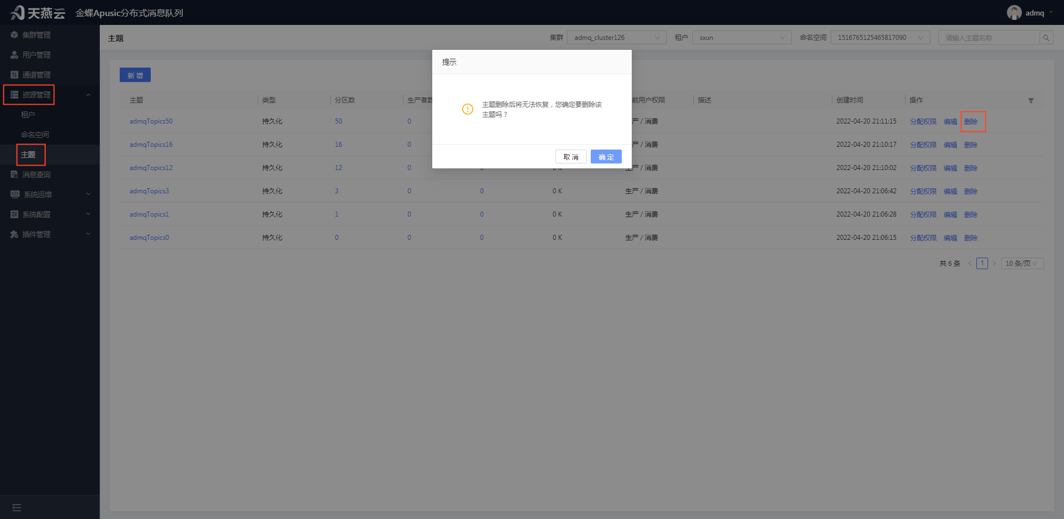Click the topic search magnifier icon
Screen dimensions: 1064x519
(1046, 38)
